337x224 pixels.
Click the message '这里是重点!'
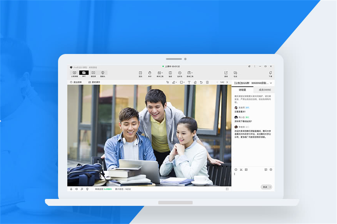240,112
